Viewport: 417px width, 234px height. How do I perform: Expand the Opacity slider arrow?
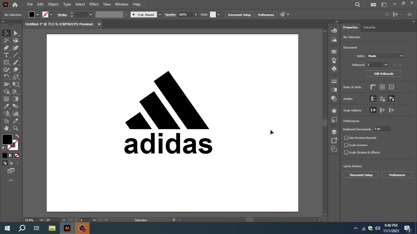coord(196,15)
